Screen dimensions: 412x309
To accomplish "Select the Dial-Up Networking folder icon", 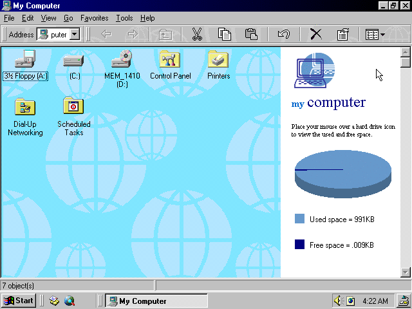I will [25, 106].
